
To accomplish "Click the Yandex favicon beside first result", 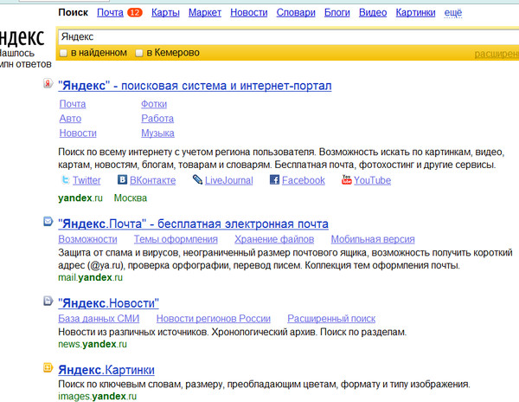I will click(x=48, y=83).
